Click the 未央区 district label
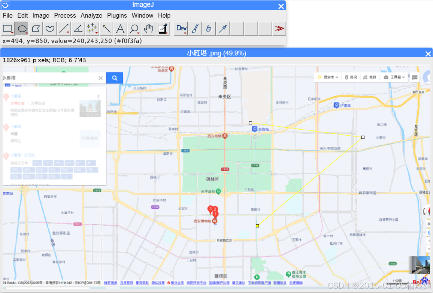 point(224,97)
